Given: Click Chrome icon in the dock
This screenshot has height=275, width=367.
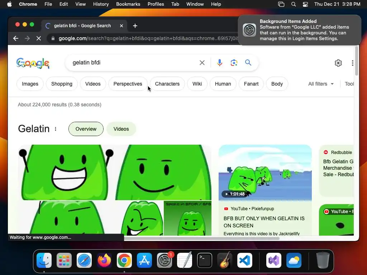Looking at the screenshot, I should pyautogui.click(x=124, y=260).
